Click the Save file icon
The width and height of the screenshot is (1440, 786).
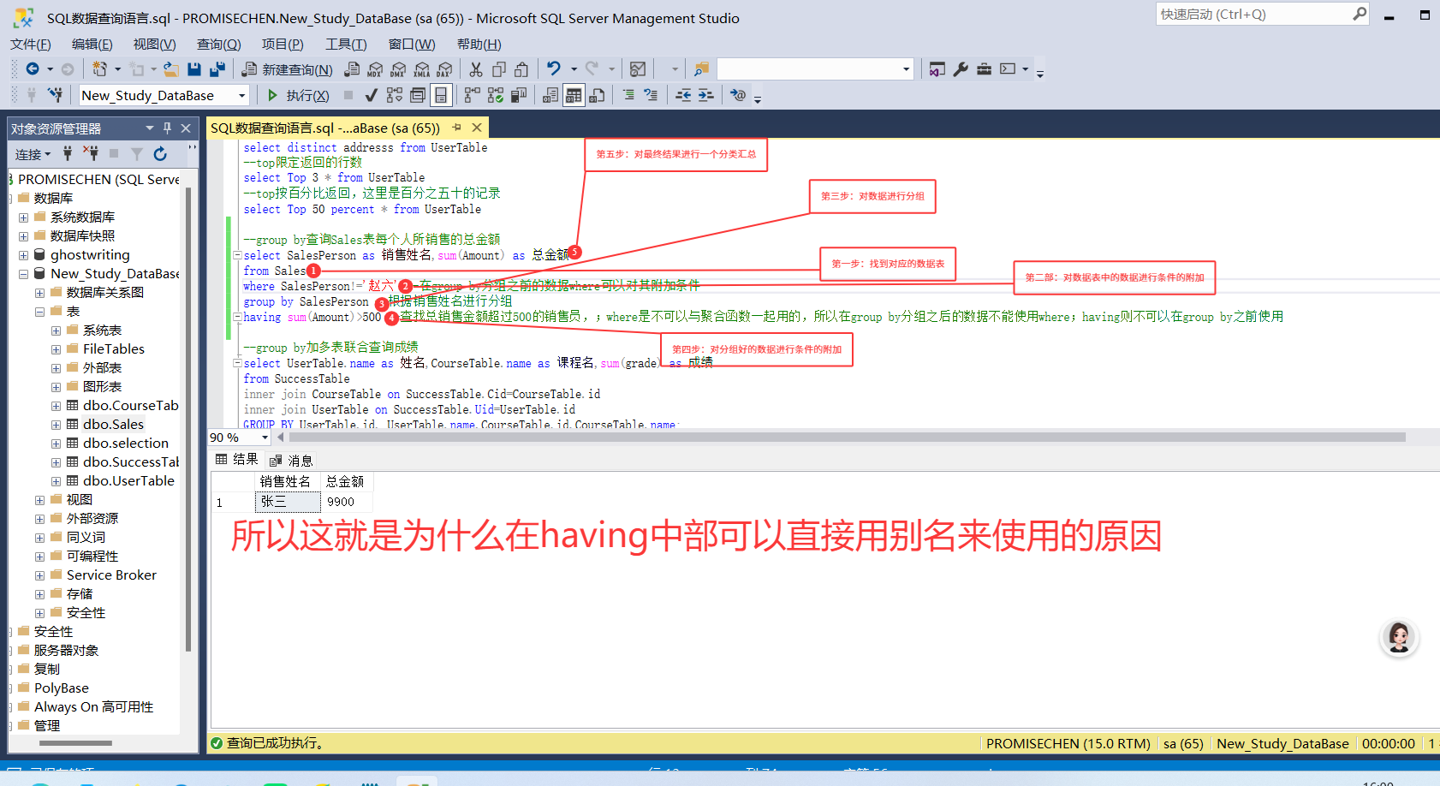(x=194, y=69)
